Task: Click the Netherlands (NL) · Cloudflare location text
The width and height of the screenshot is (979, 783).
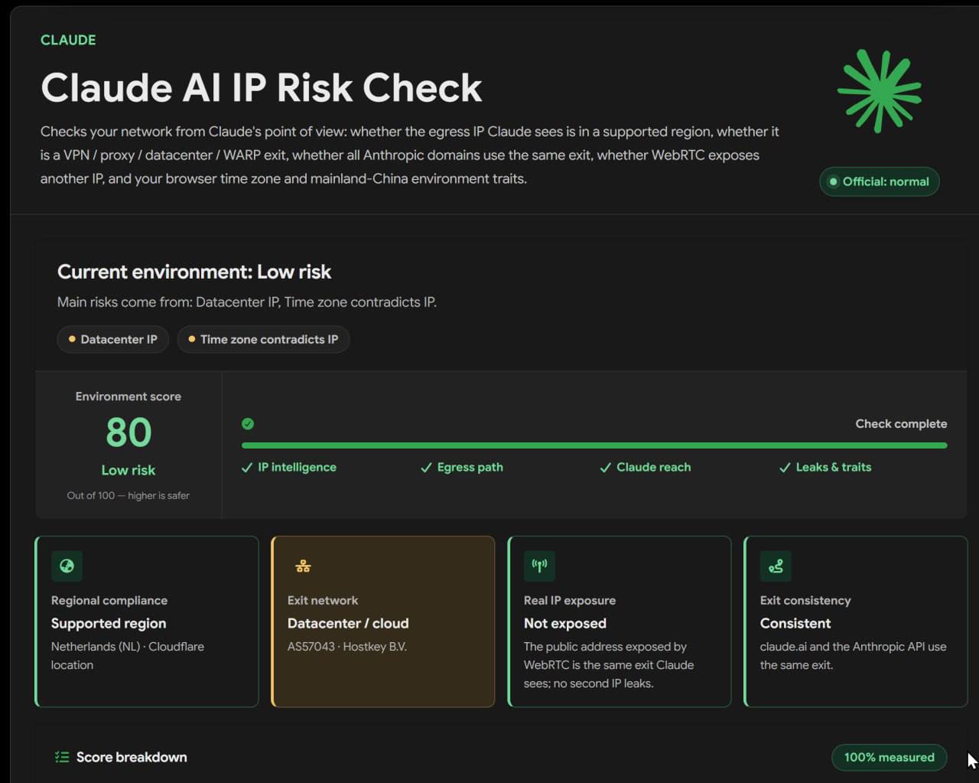Action: [x=128, y=656]
